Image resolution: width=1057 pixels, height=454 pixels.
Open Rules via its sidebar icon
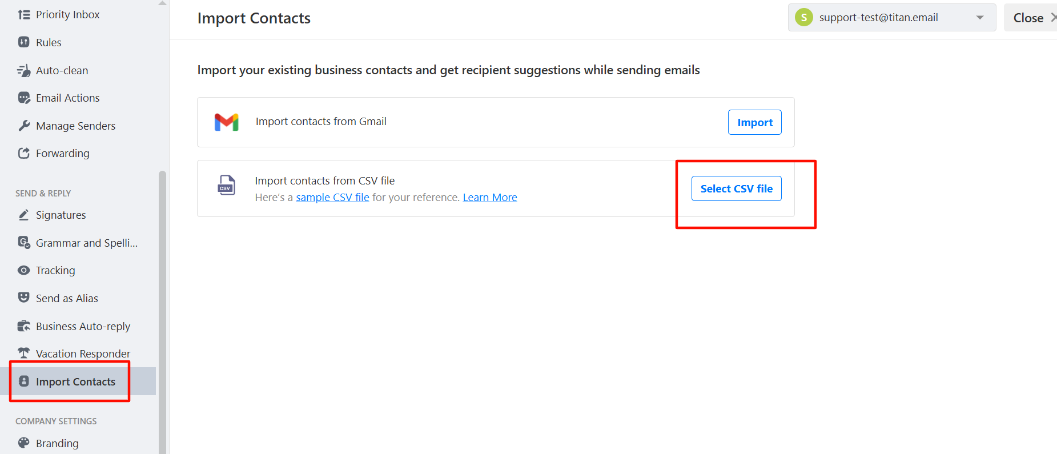(24, 42)
